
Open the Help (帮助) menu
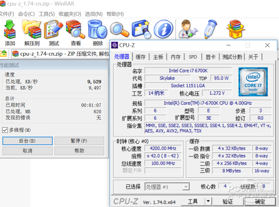click(115, 14)
